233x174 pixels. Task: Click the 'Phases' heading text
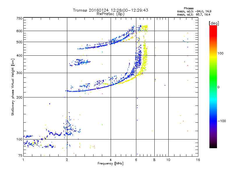tap(188, 8)
